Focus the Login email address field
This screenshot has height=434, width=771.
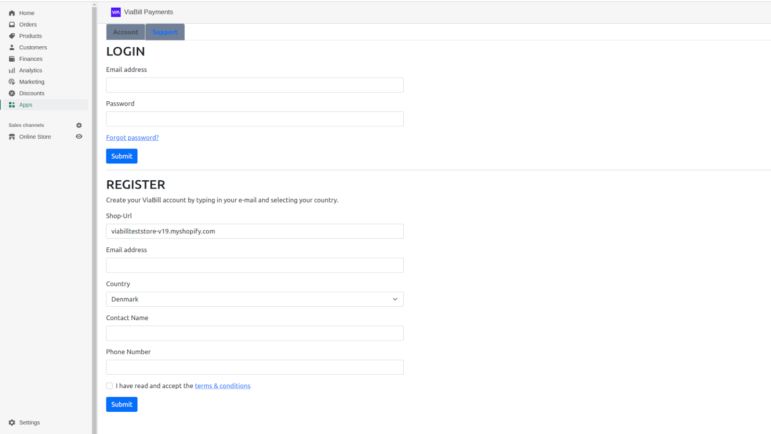pyautogui.click(x=255, y=85)
